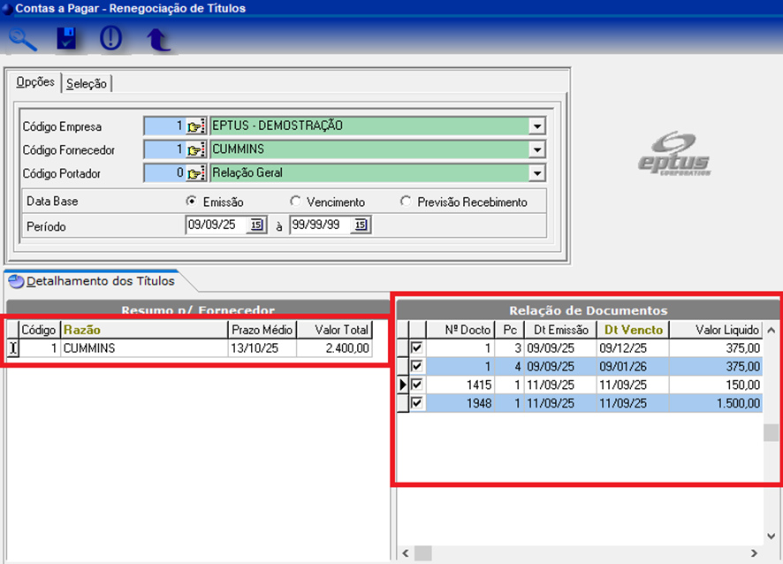Select the Vencimento radio button

296,202
